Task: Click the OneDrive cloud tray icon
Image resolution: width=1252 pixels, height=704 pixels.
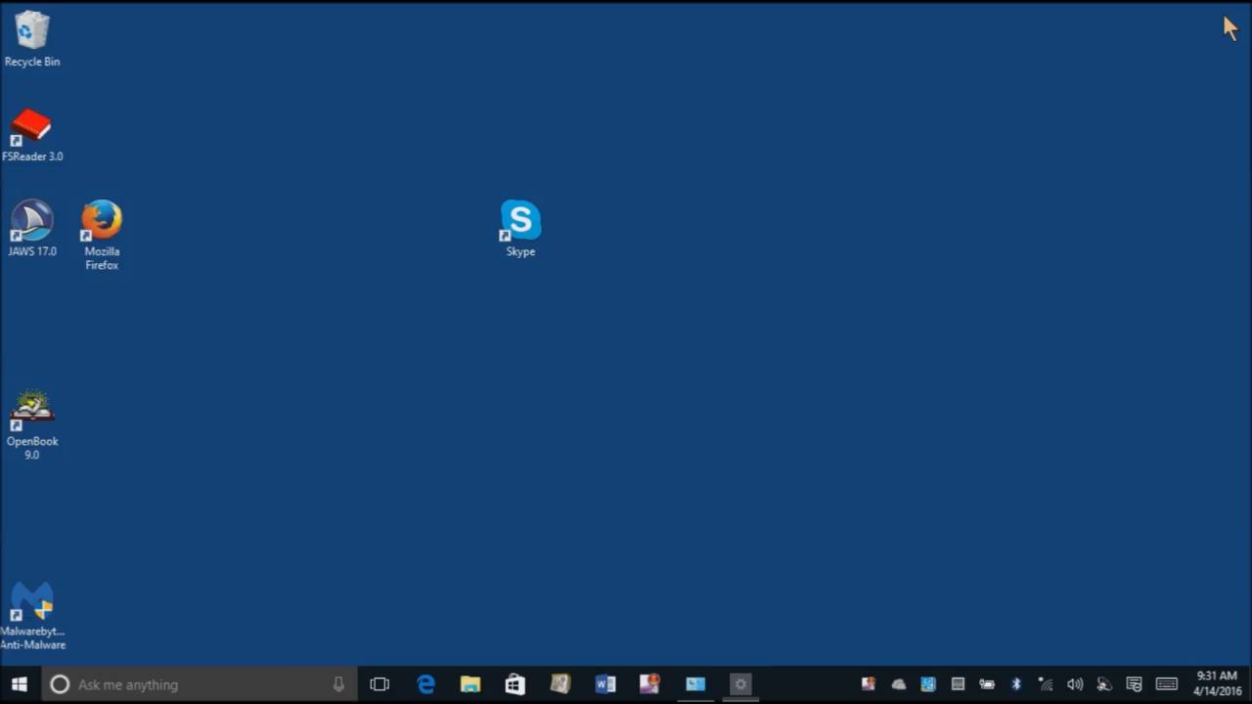Action: [898, 684]
